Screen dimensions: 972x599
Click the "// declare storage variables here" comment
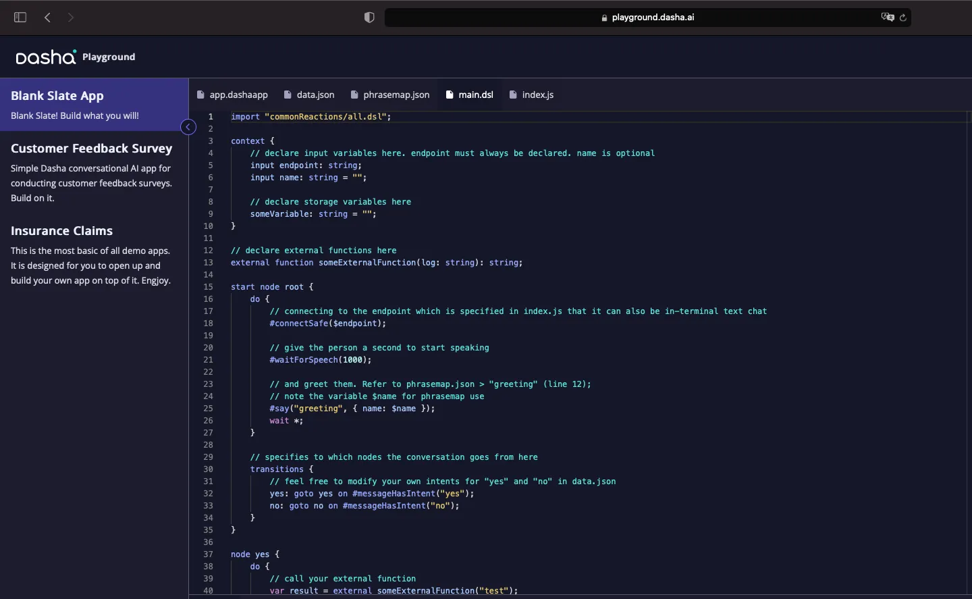pyautogui.click(x=331, y=202)
